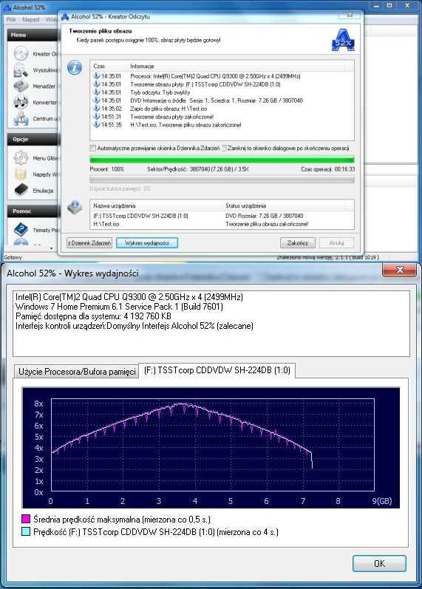Open the Menadżer drive icon in sidebar
422x589 pixels.
(x=21, y=86)
